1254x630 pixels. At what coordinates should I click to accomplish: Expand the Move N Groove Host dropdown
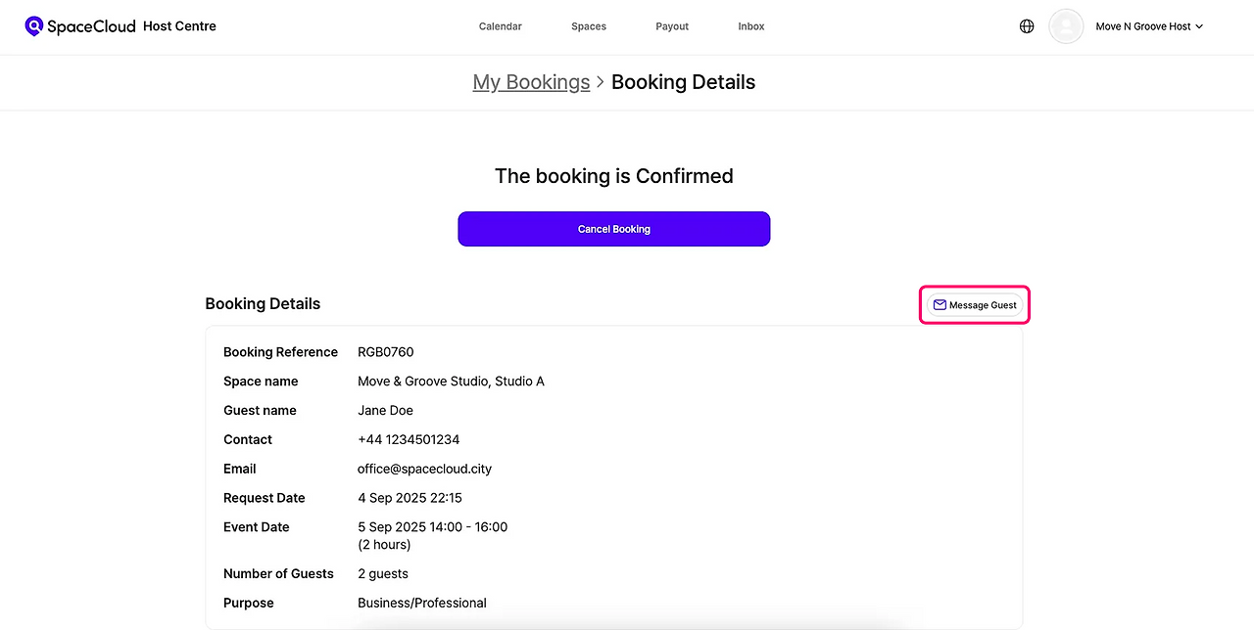(x=1149, y=26)
